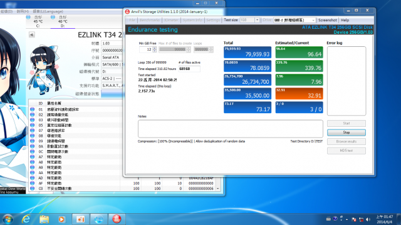Click the disconnected network tray icon
This screenshot has height=225, width=401.
point(361,219)
